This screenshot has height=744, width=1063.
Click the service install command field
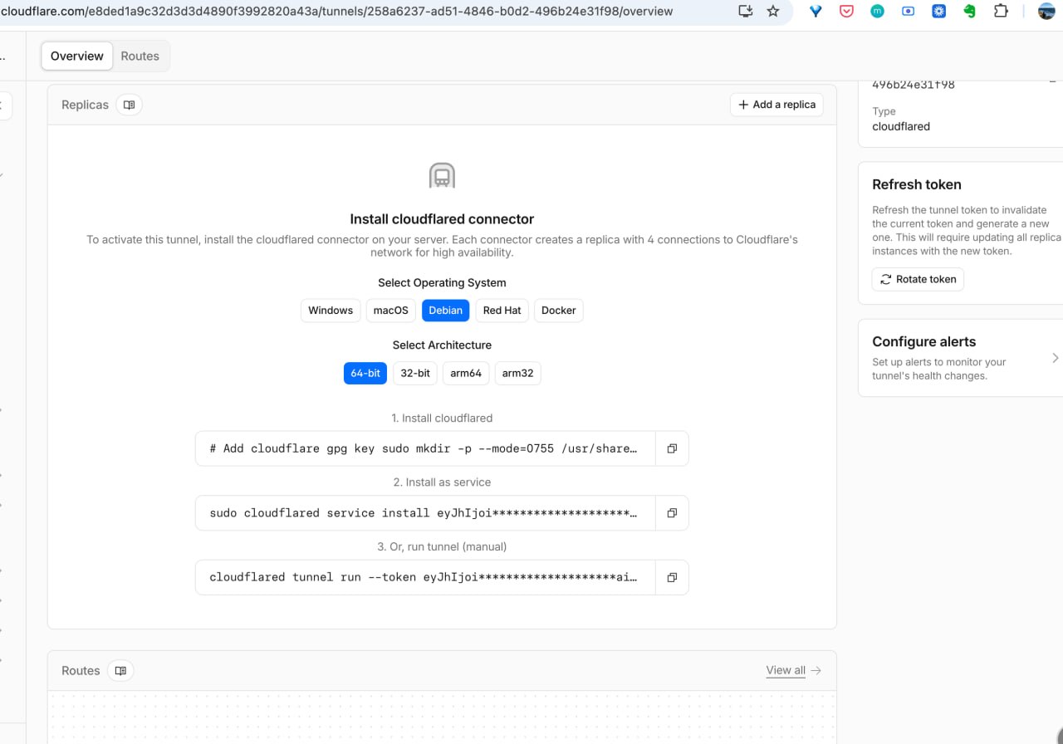click(x=425, y=513)
